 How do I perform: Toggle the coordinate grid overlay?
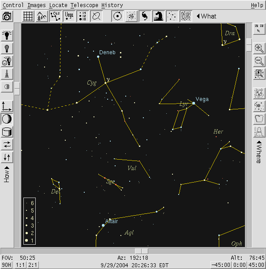[28, 16]
